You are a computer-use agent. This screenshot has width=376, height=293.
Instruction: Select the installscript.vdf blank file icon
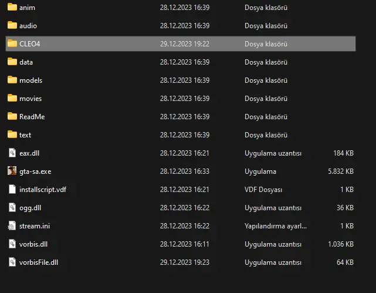click(x=12, y=189)
